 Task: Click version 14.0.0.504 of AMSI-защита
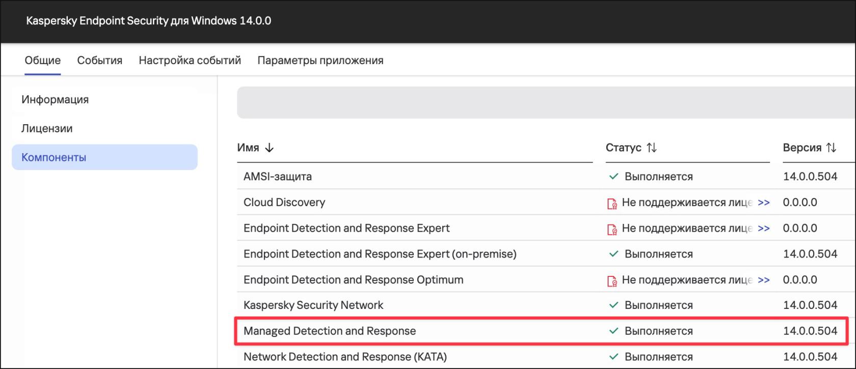tap(810, 177)
